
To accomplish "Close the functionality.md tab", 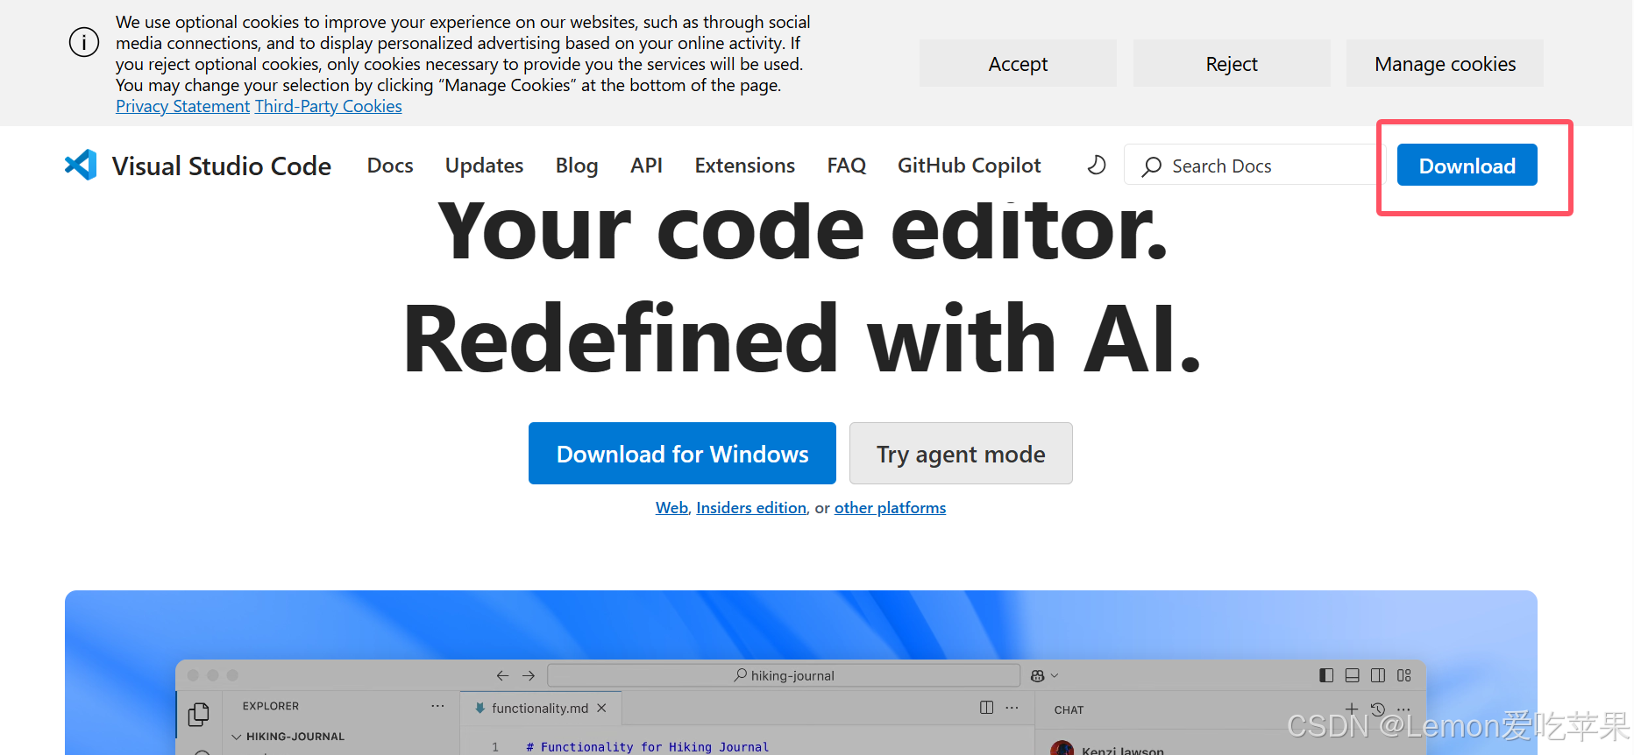I will [x=601, y=708].
